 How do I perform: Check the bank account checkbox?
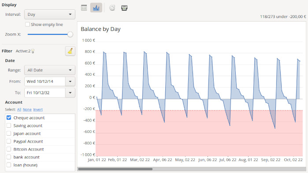pyautogui.click(x=9, y=157)
